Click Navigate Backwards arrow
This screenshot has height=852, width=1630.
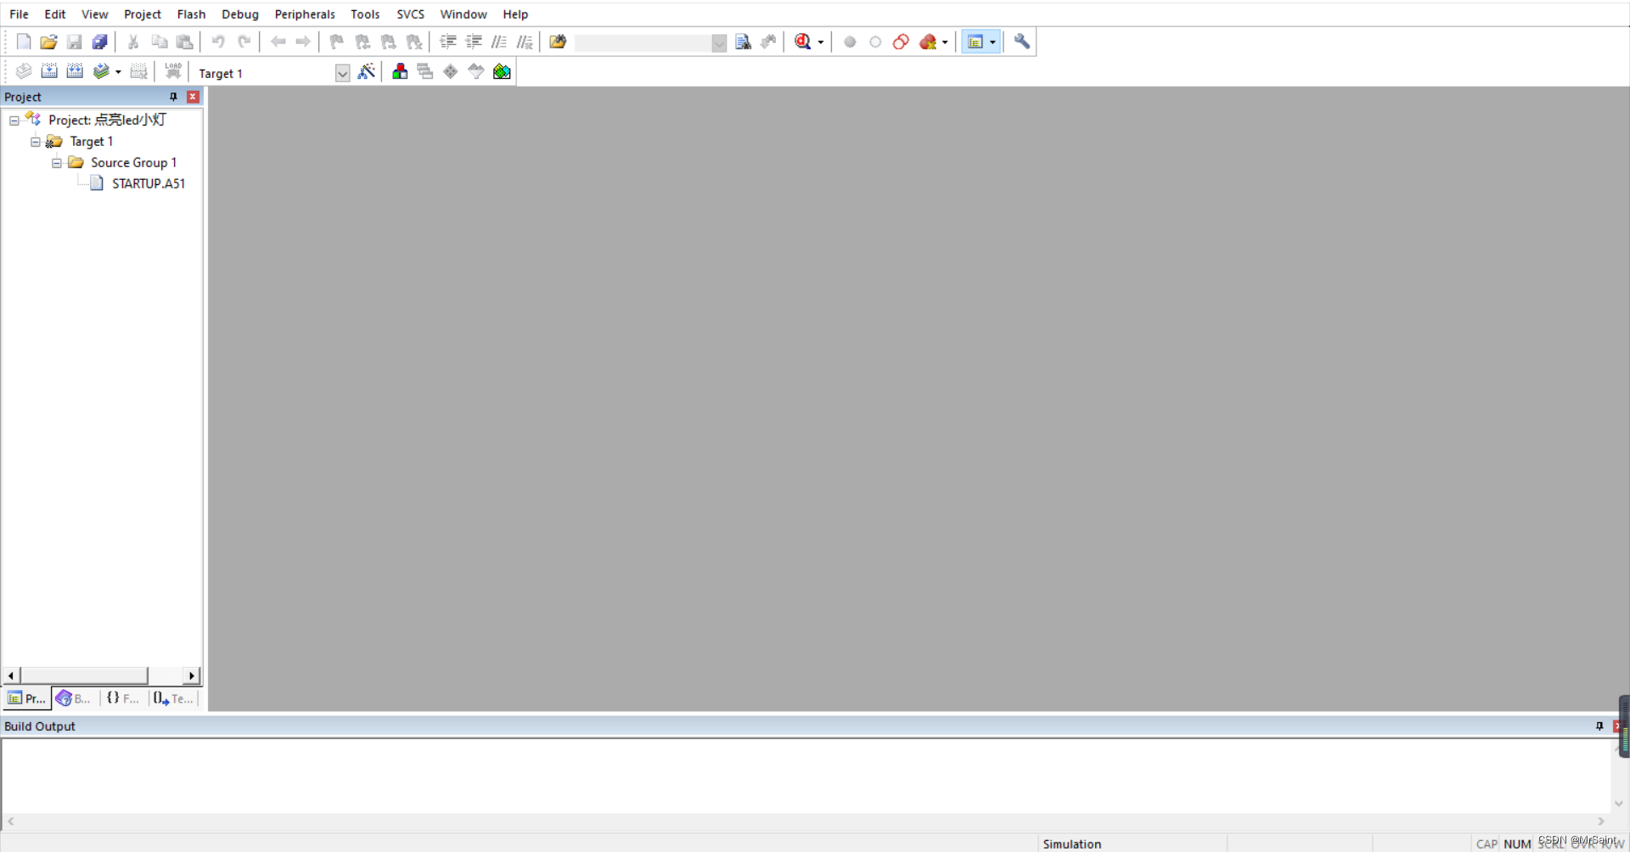[278, 42]
